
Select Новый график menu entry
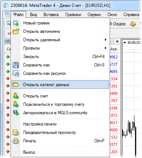coord(60,23)
